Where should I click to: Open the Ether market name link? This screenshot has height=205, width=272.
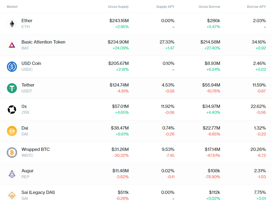tap(27, 21)
